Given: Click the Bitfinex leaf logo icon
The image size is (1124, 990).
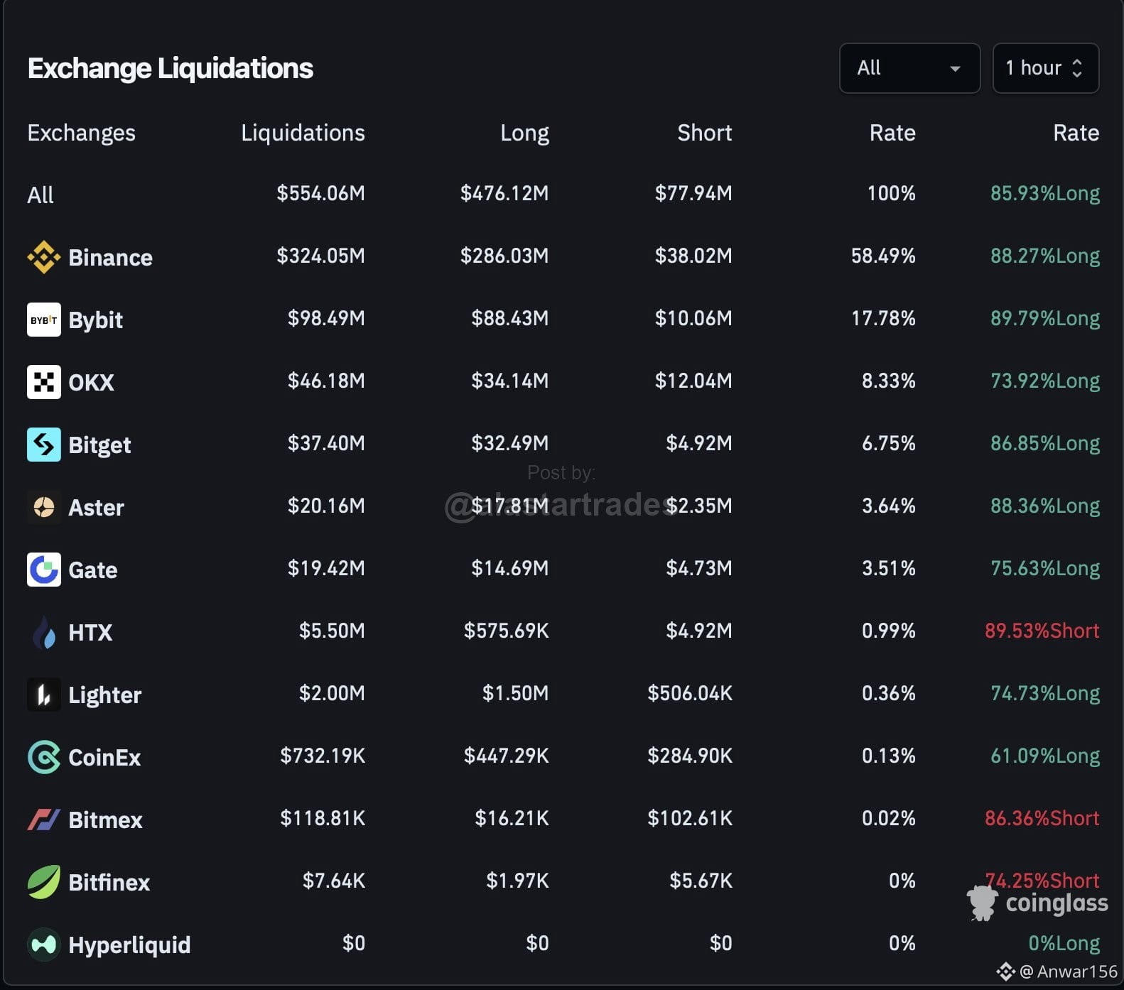Looking at the screenshot, I should tap(44, 882).
